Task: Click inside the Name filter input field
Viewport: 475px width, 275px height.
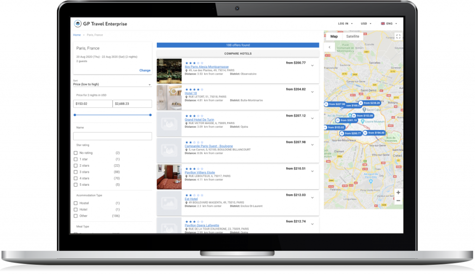Action: coord(112,136)
